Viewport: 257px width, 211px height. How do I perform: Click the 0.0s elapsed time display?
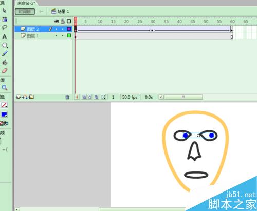tap(149, 97)
